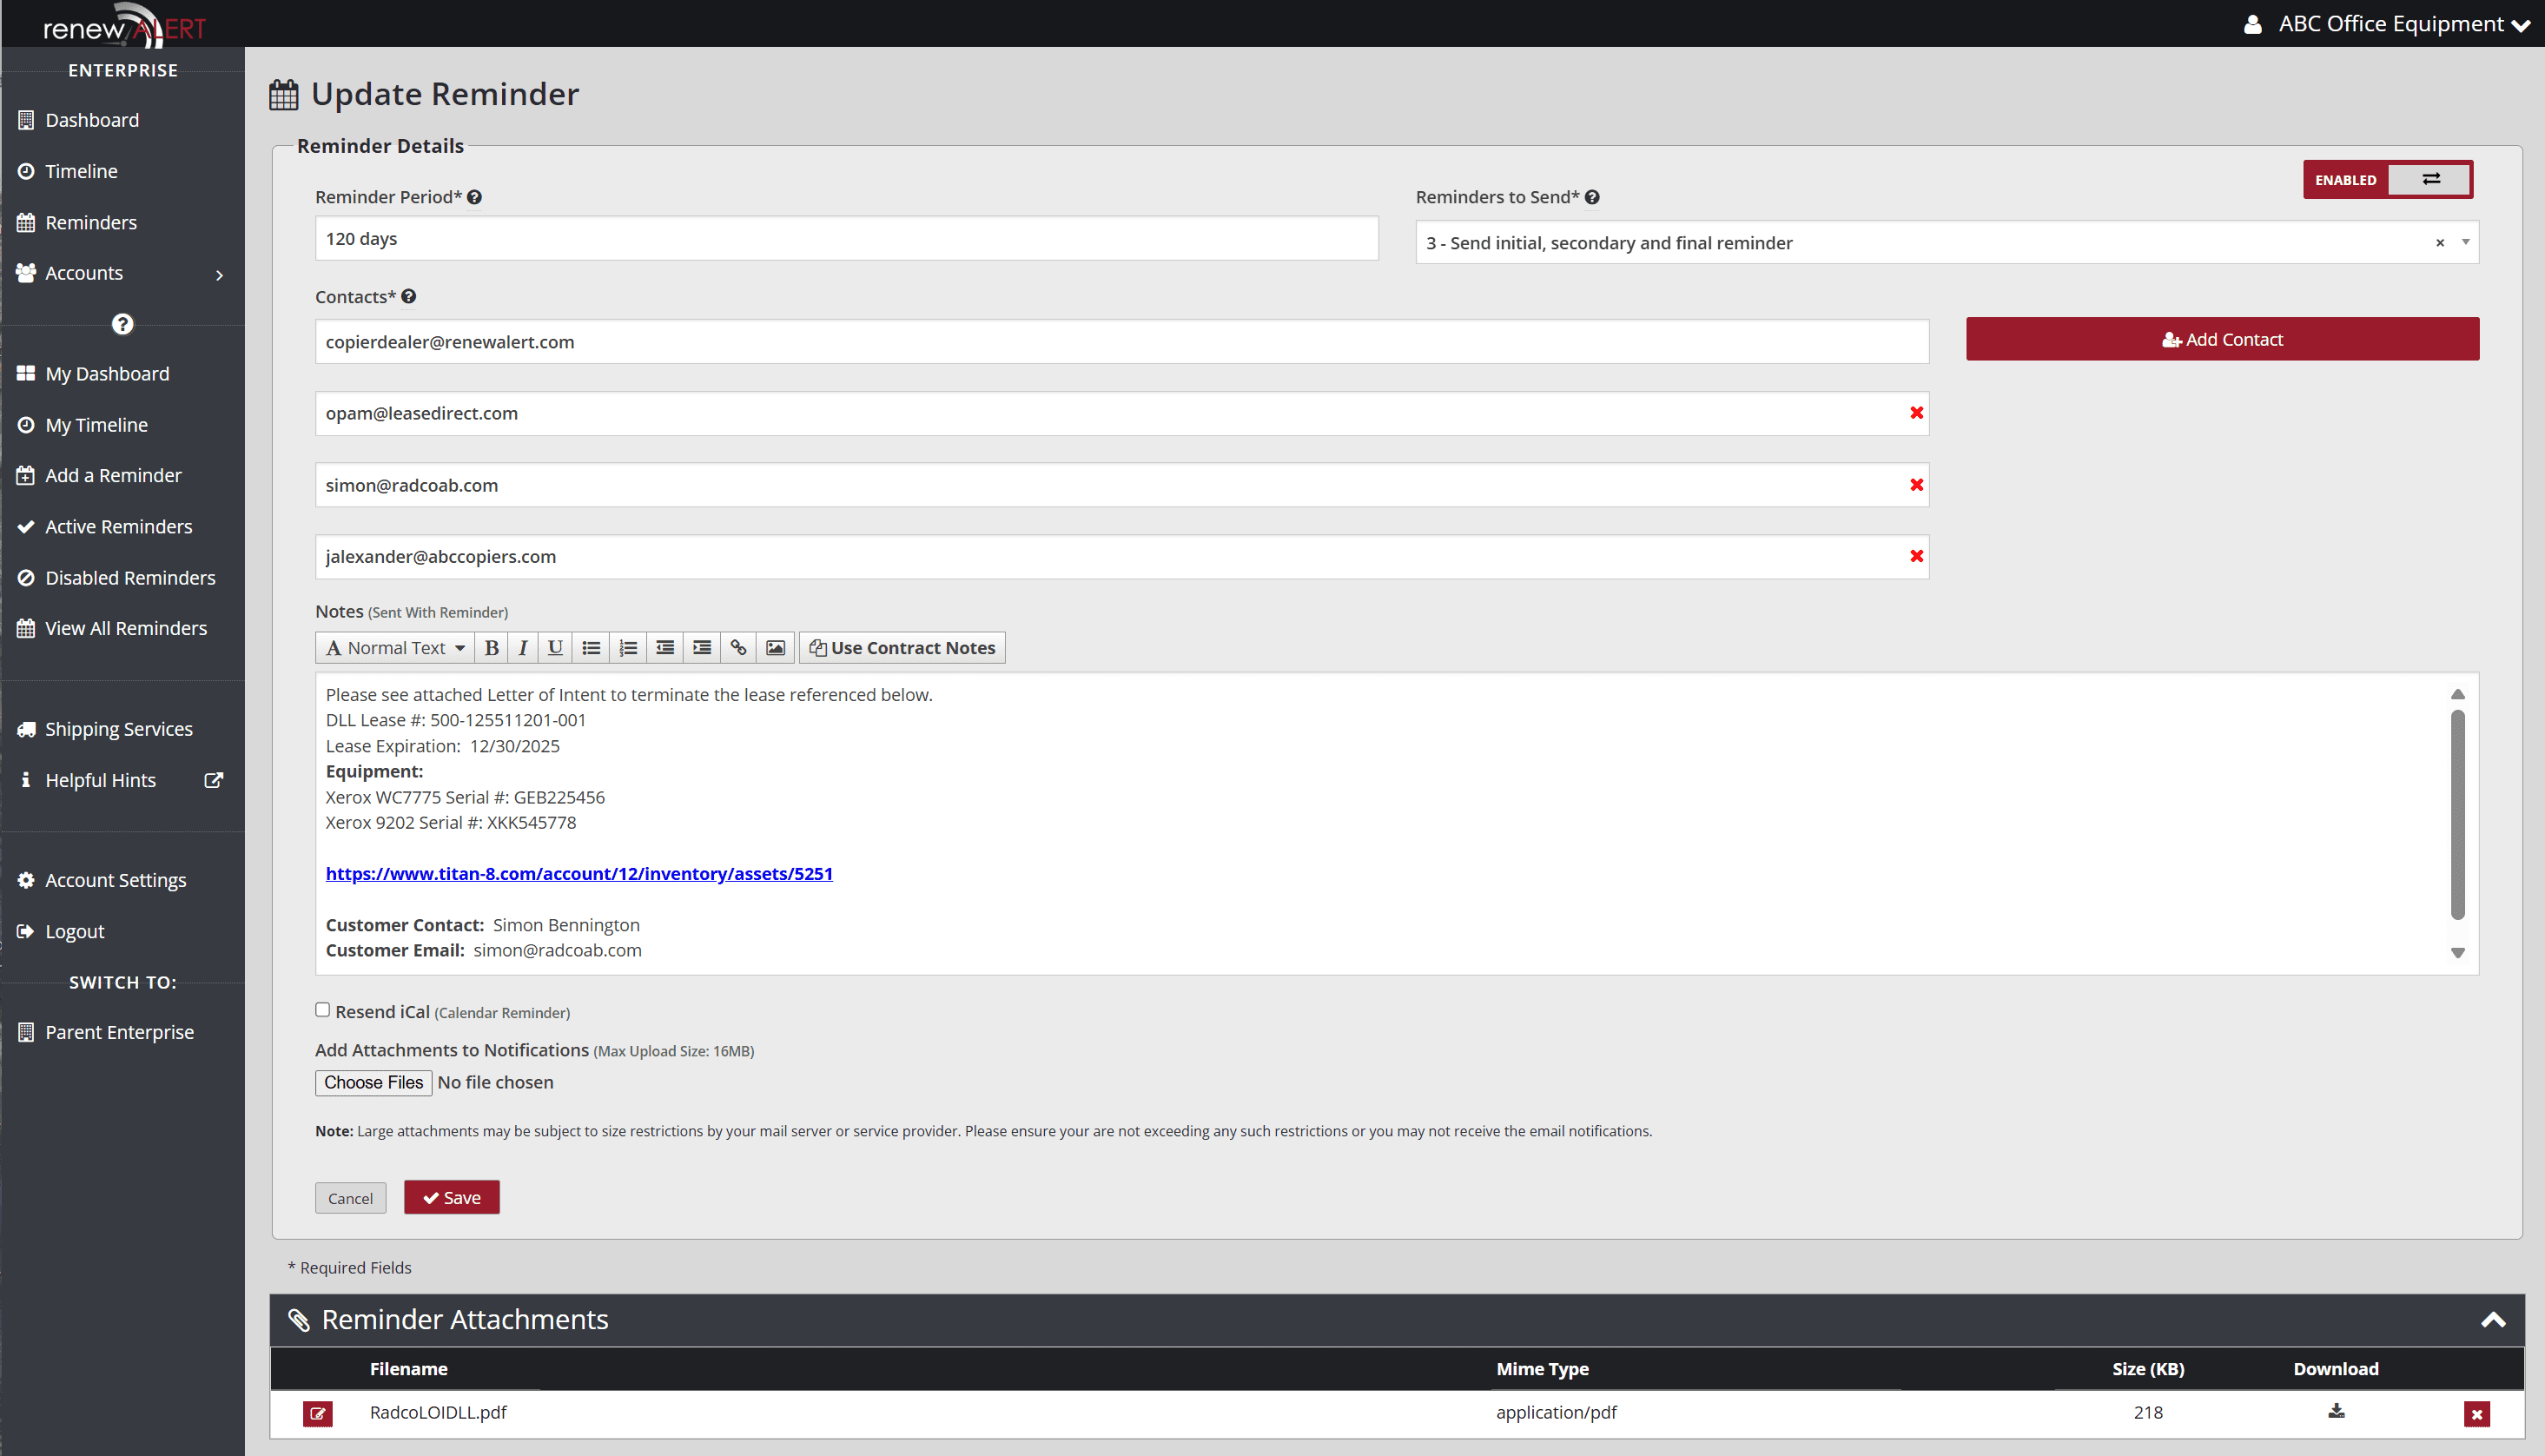Apply italic formatting in Notes editor

click(523, 647)
